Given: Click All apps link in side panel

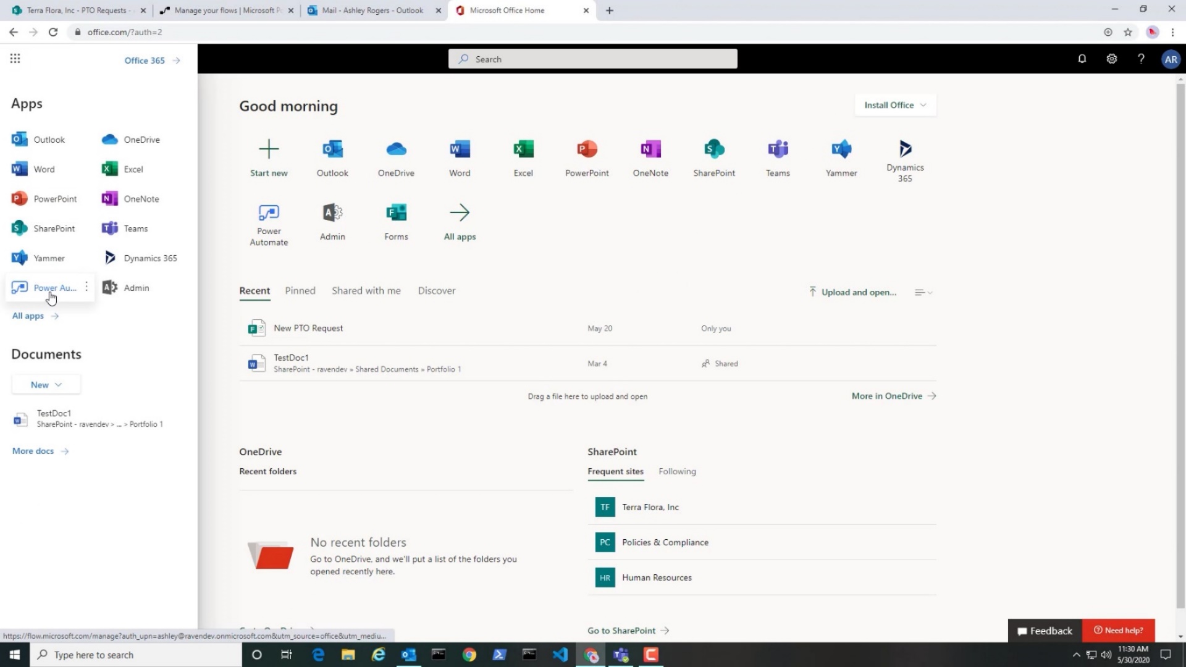Looking at the screenshot, I should tap(35, 316).
